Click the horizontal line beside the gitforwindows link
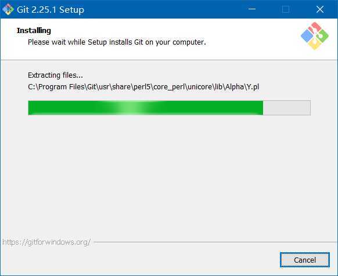The width and height of the screenshot is (338, 276). [215, 242]
